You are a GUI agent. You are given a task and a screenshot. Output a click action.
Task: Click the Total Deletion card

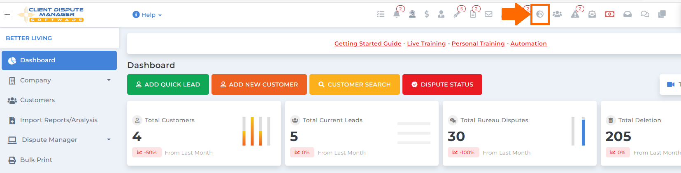pyautogui.click(x=641, y=133)
